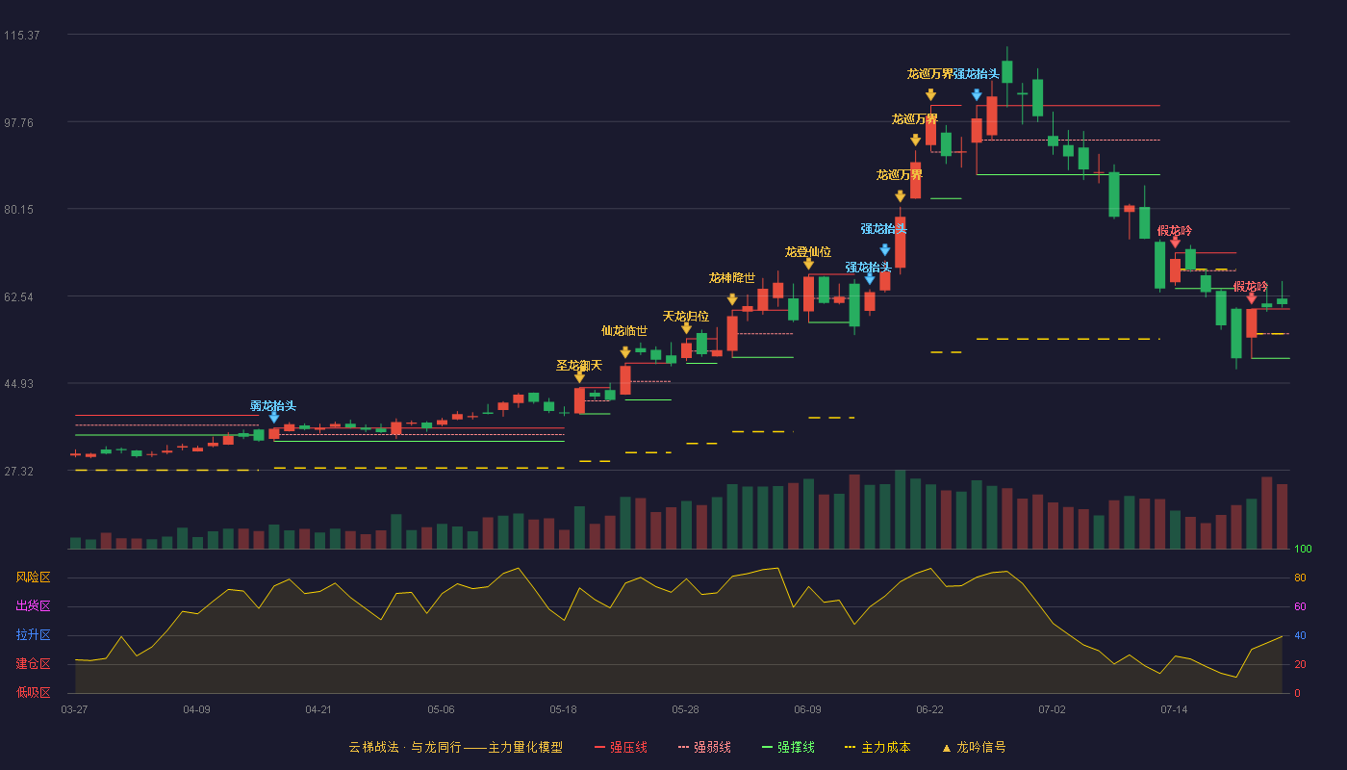Click the blue arrow under the middle 强龙抬头
1347x770 pixels.
coord(885,250)
